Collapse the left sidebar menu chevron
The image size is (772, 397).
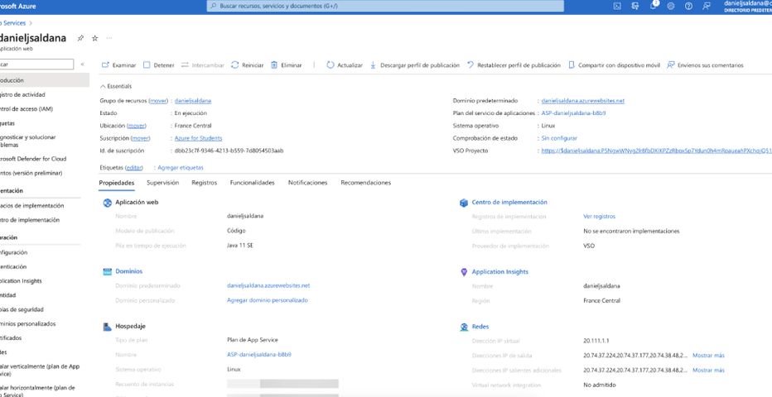82,65
